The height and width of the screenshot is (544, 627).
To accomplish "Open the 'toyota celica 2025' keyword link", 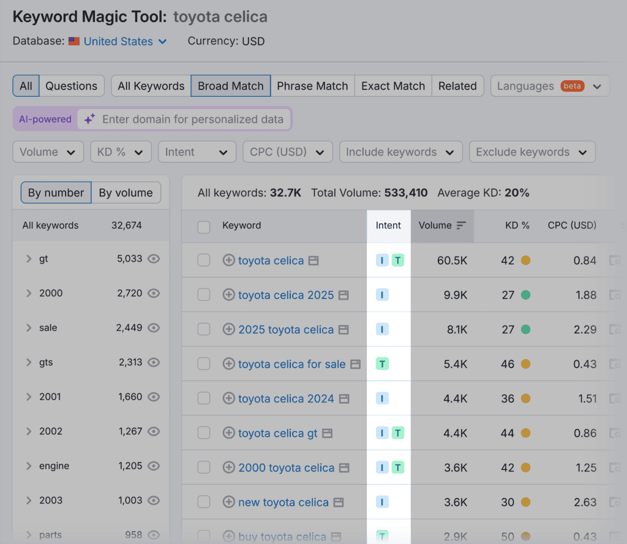I will coord(286,295).
